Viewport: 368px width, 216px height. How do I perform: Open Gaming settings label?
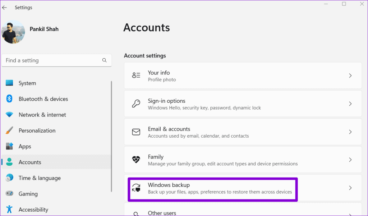pos(28,194)
